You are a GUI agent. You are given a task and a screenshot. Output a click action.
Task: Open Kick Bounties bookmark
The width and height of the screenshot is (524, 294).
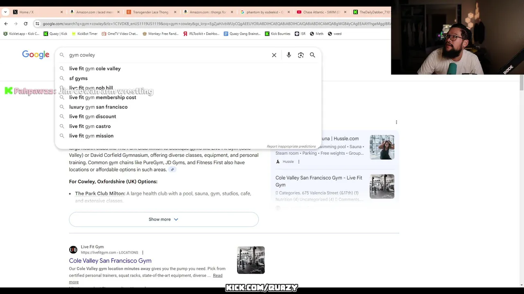tap(278, 34)
